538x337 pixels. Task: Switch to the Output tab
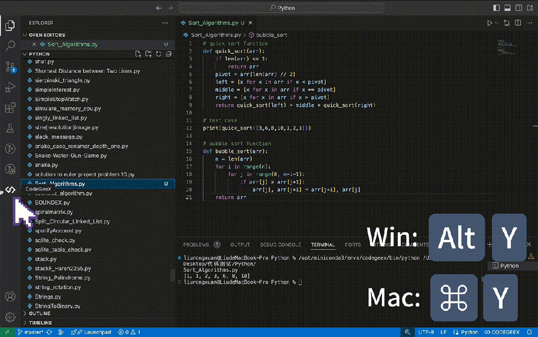pos(240,245)
